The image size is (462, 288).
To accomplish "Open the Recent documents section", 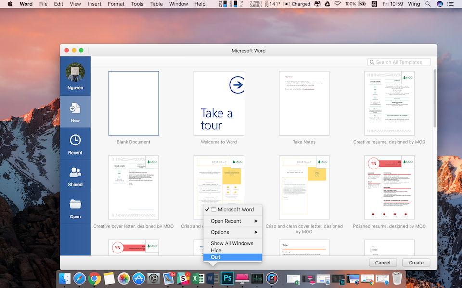I will click(x=75, y=144).
